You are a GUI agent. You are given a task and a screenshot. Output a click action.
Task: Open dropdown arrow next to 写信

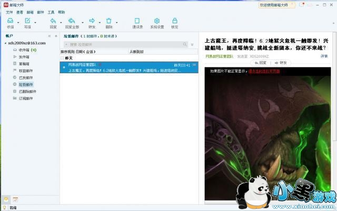(35, 23)
